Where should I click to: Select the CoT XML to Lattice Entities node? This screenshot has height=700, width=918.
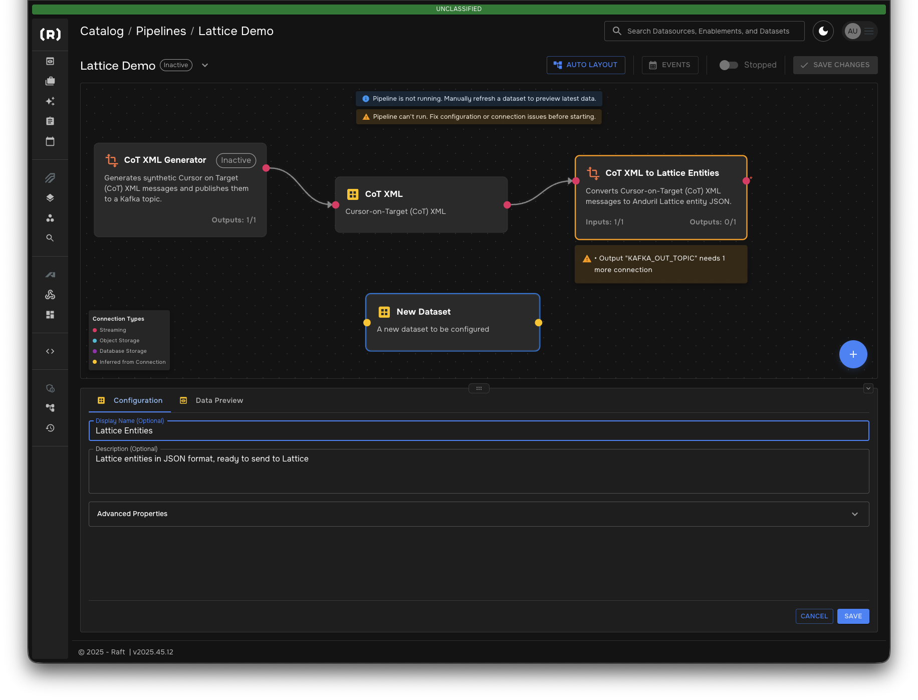[x=661, y=197]
